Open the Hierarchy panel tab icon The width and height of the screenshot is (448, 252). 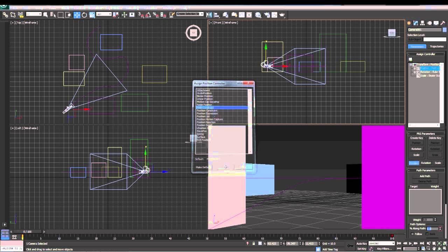point(422,23)
